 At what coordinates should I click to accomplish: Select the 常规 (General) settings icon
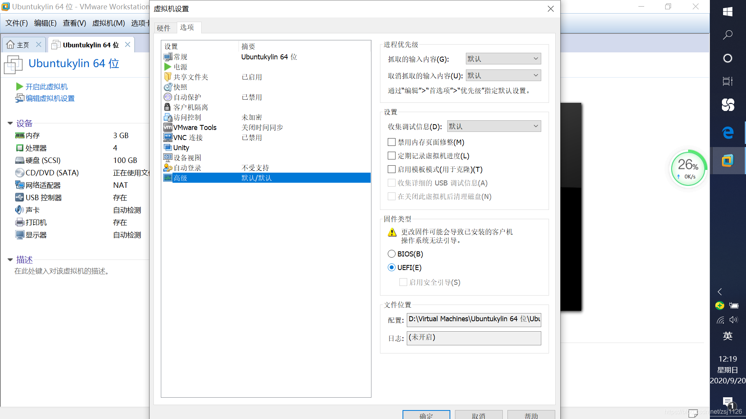pyautogui.click(x=168, y=57)
